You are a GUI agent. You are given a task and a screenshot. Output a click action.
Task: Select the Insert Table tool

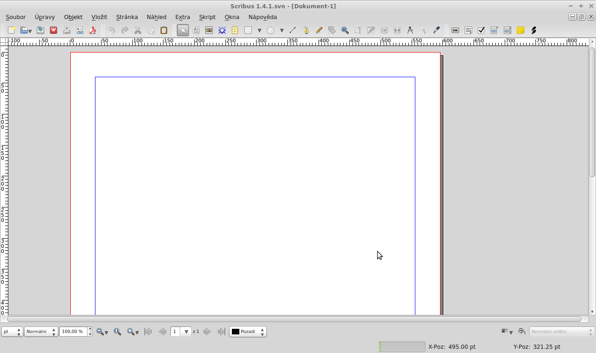[235, 30]
